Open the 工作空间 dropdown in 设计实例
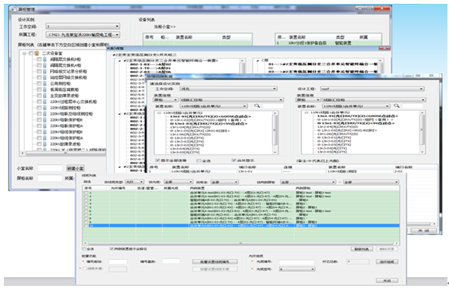 tap(82, 26)
